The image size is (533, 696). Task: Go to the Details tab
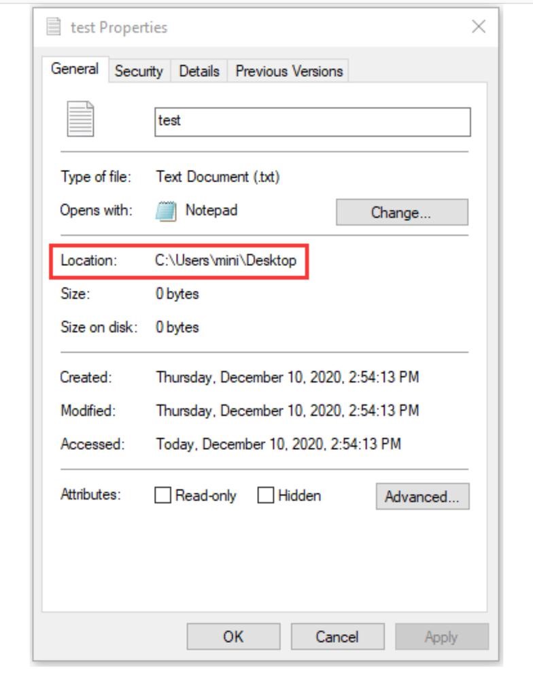[x=199, y=71]
